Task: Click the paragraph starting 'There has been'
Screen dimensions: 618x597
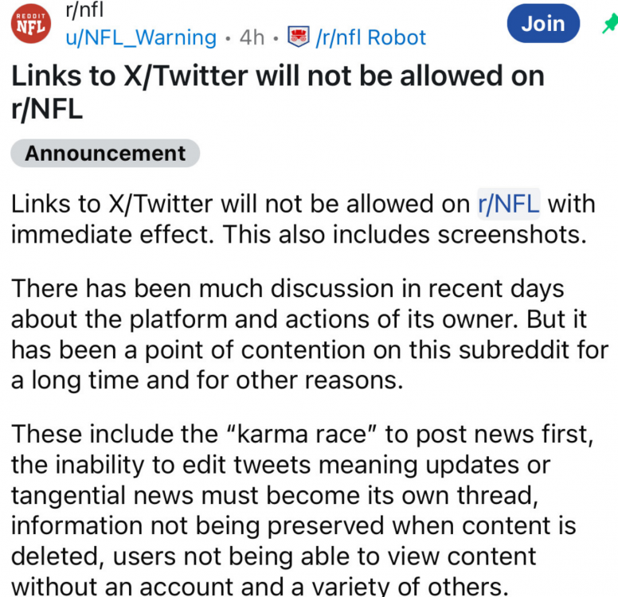Action: tap(309, 334)
